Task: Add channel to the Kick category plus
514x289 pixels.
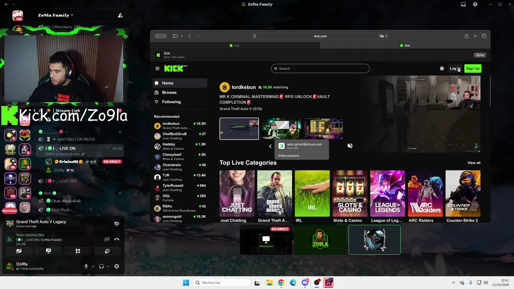Action: click(120, 193)
